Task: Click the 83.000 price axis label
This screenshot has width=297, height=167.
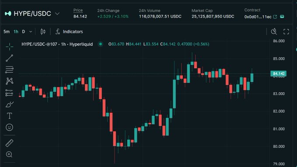Action: point(279,94)
